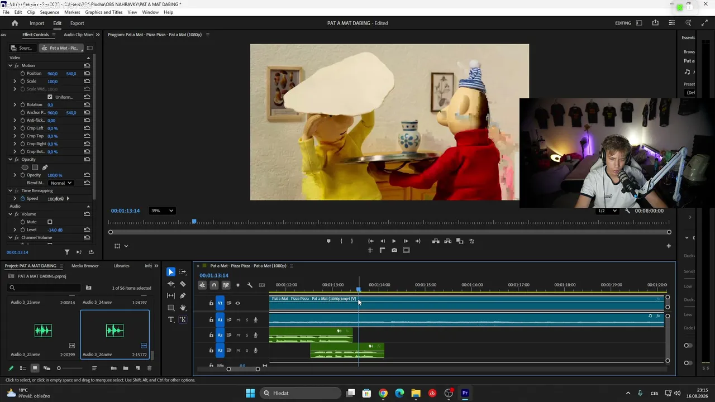Expand the Scale property

(x=15, y=82)
